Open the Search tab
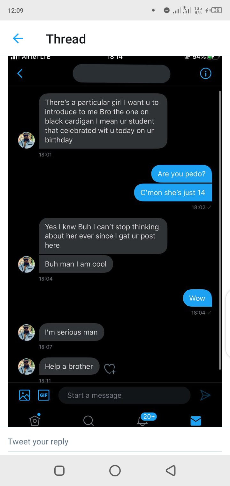This screenshot has height=486, width=230. click(88, 420)
